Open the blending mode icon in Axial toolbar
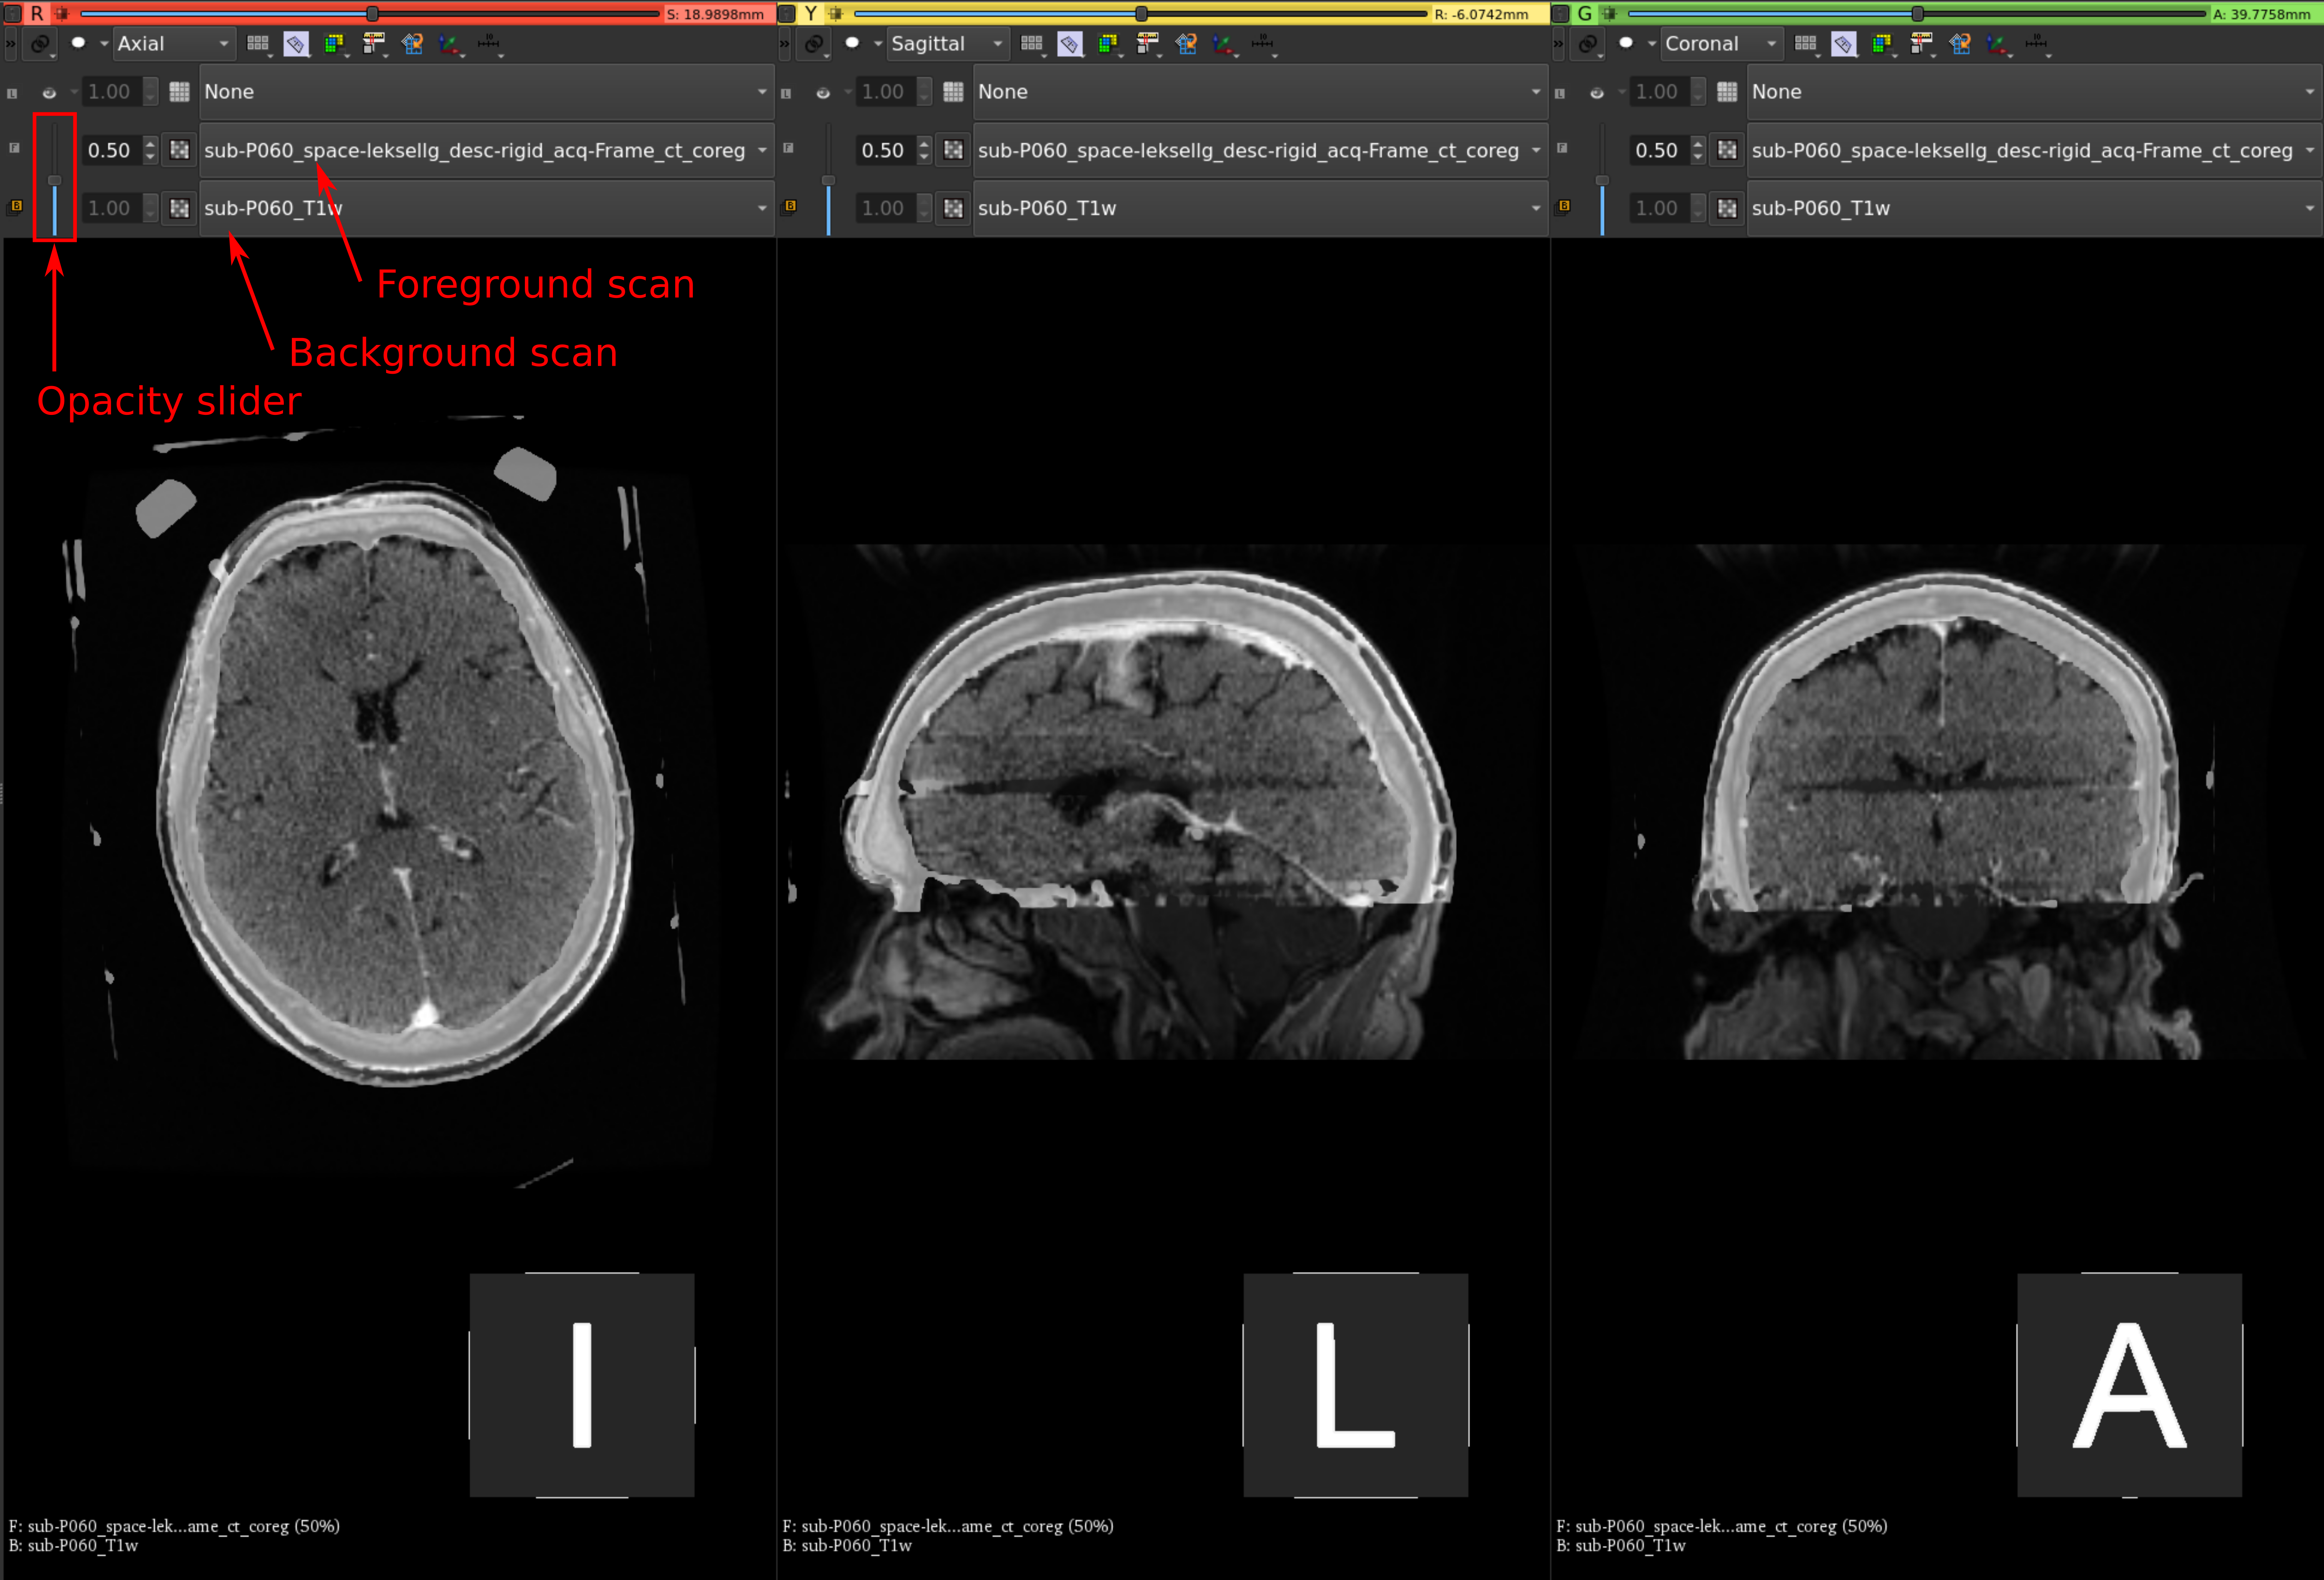This screenshot has width=2324, height=1580. coord(335,44)
